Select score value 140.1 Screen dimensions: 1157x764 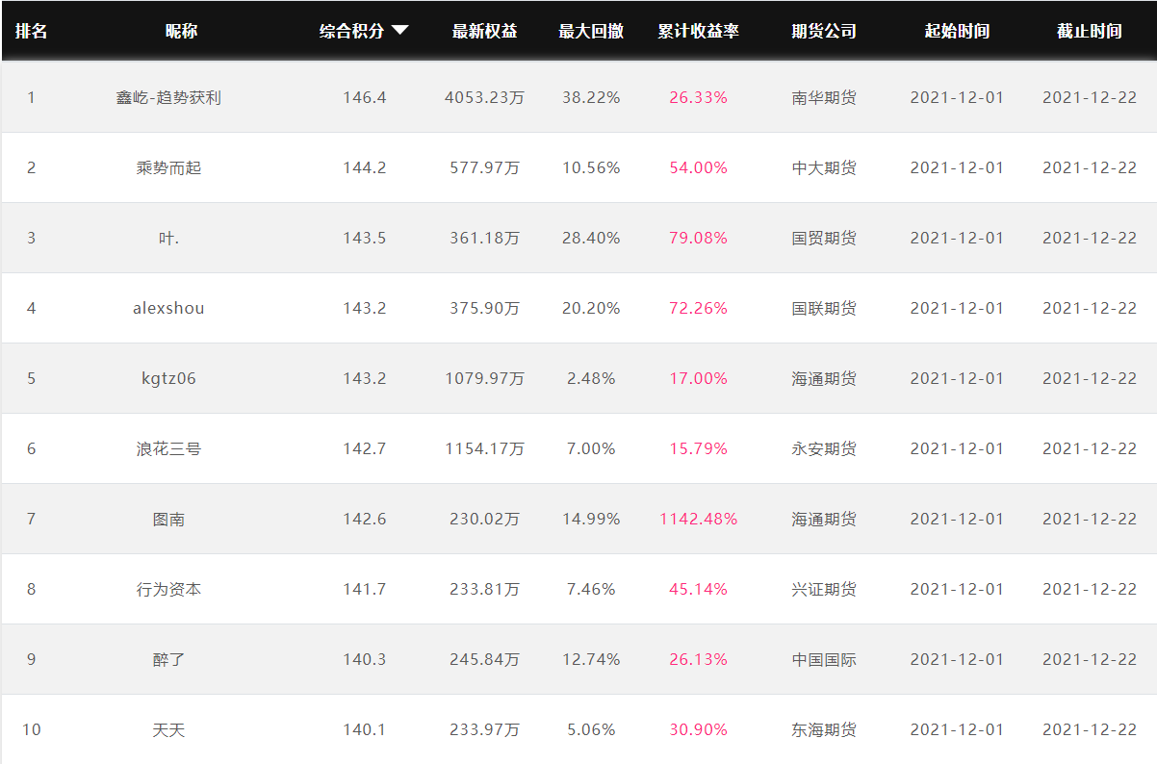tap(364, 729)
